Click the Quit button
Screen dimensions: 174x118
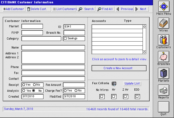point(164,107)
